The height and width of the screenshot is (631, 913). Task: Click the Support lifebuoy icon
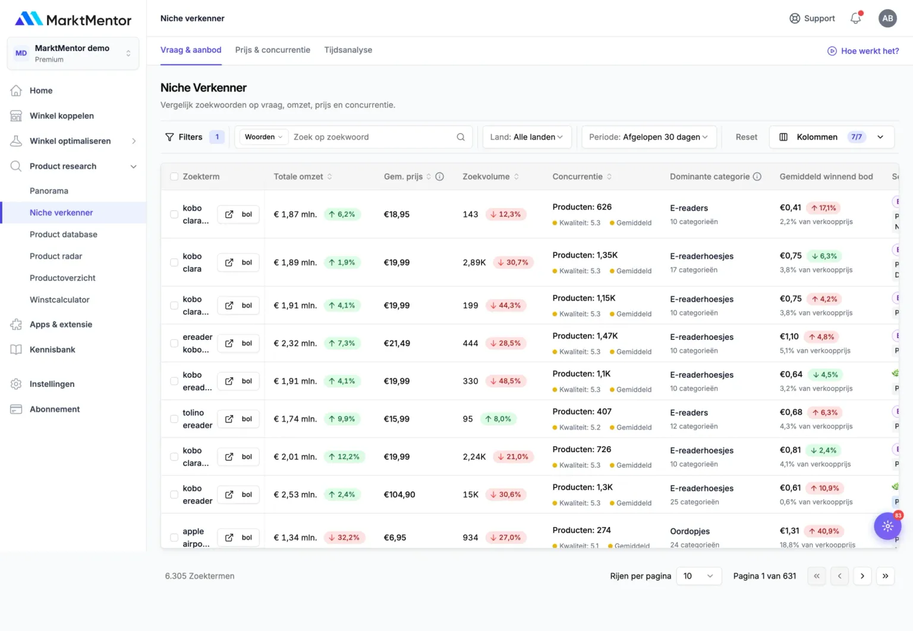click(795, 18)
